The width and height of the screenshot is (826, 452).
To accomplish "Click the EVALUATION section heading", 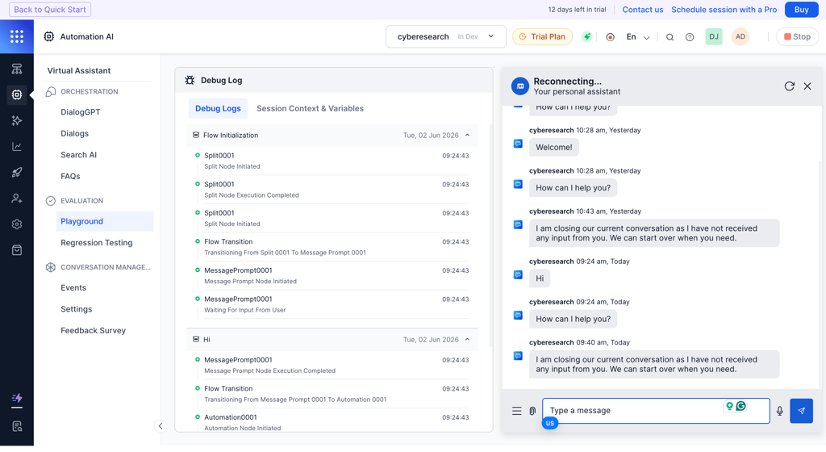I will (x=81, y=201).
